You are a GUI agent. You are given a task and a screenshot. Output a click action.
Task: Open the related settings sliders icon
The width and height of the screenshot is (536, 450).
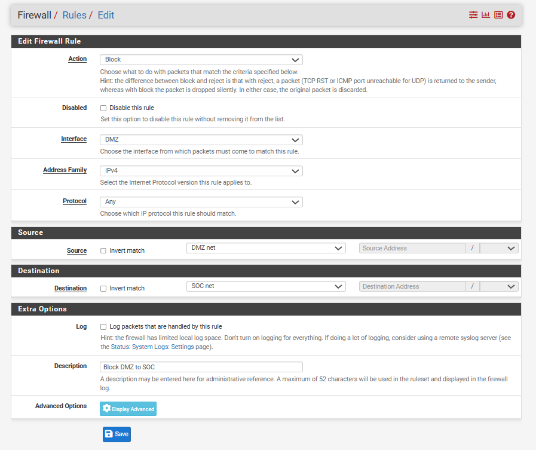click(x=473, y=15)
